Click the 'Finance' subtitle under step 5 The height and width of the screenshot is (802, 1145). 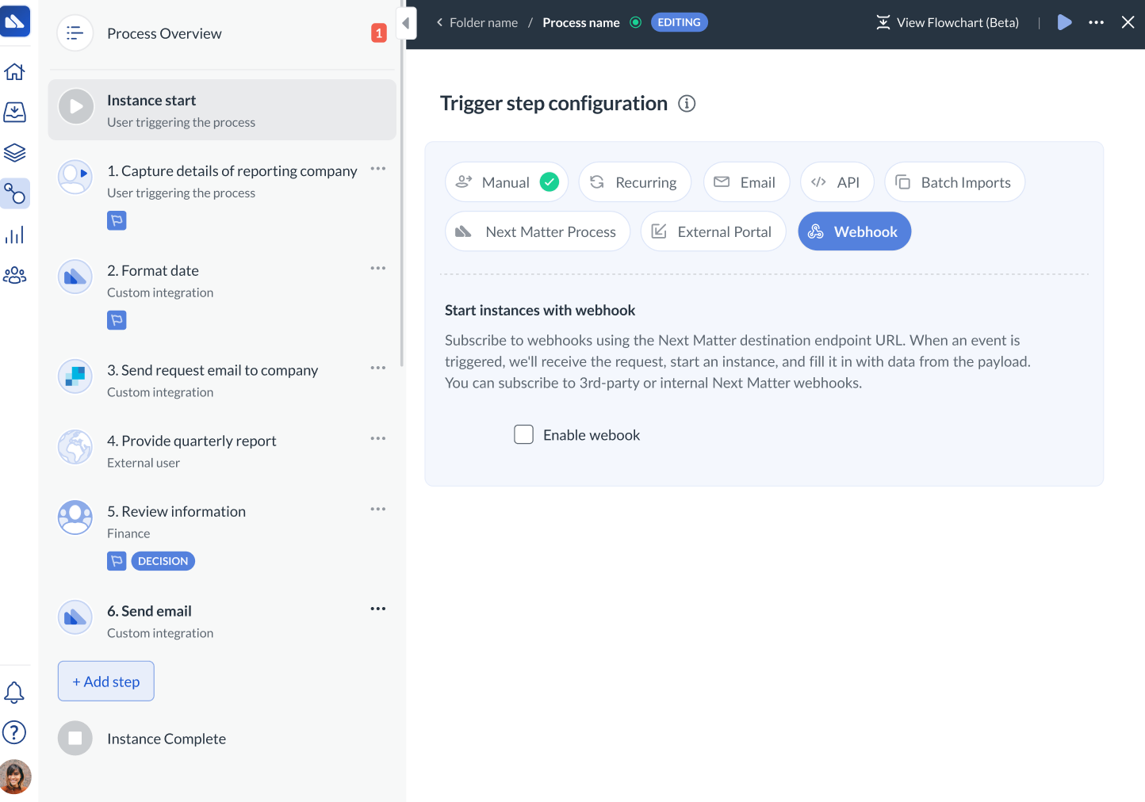(x=128, y=533)
